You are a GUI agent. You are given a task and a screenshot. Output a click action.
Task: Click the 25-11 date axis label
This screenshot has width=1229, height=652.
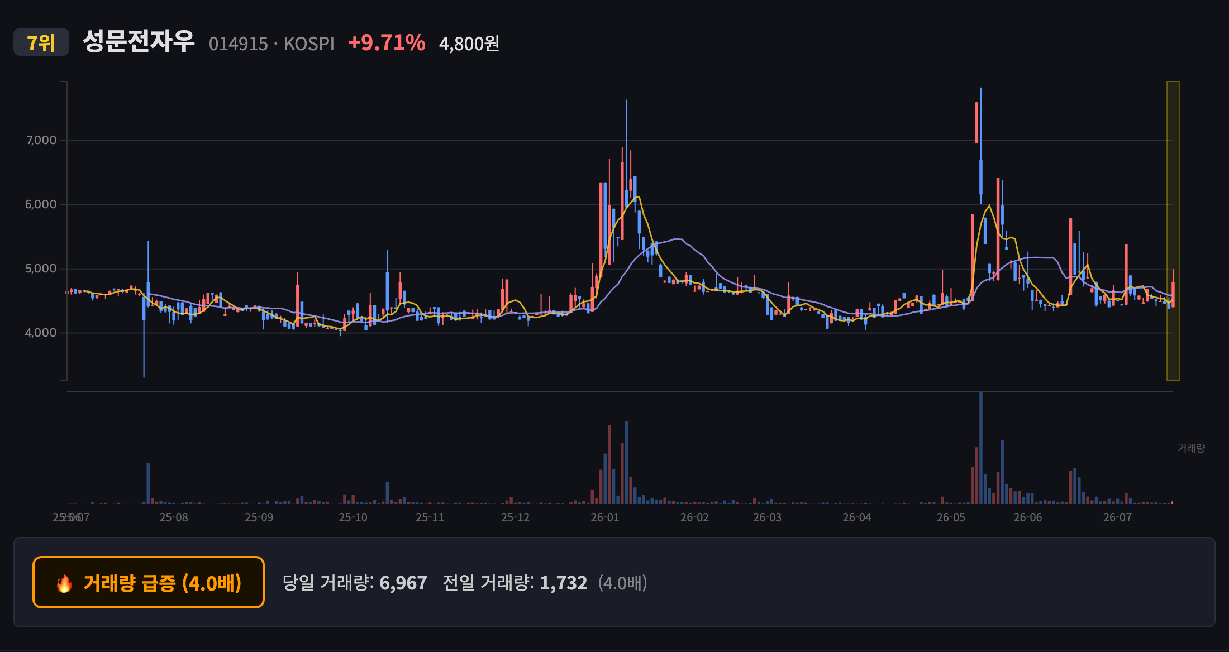430,517
